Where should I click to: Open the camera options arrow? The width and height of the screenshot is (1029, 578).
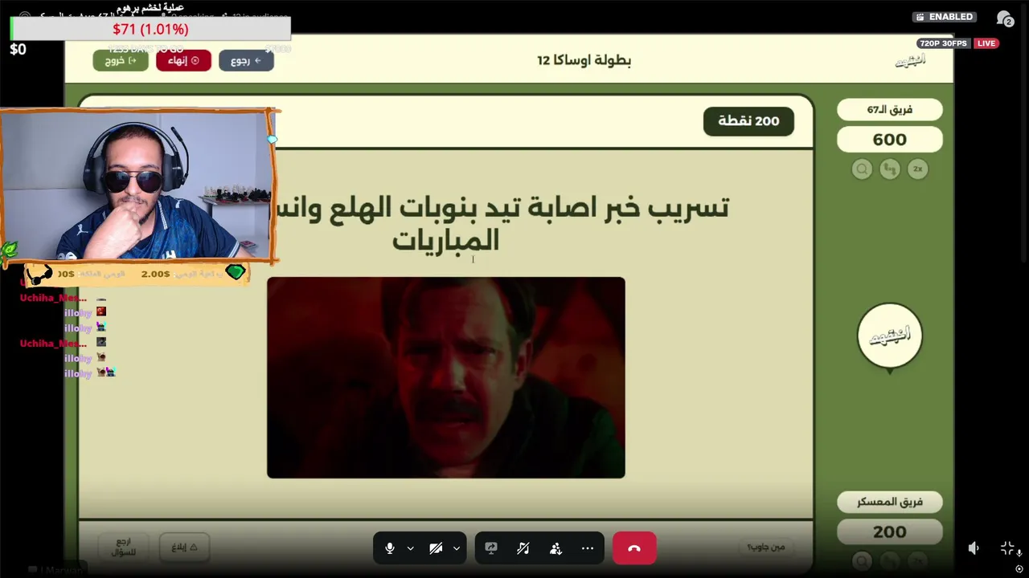pyautogui.click(x=456, y=548)
